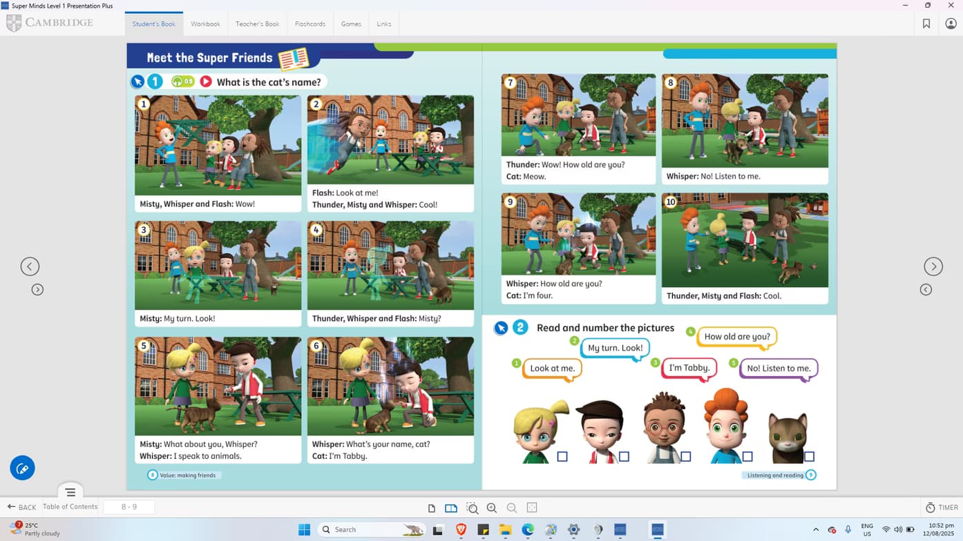
Task: Open the annotation pen tool
Action: point(21,468)
